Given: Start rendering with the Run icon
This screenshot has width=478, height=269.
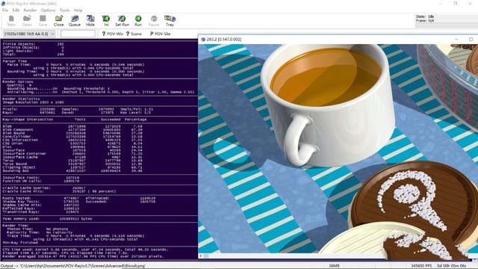Looking at the screenshot, I should click(x=138, y=21).
